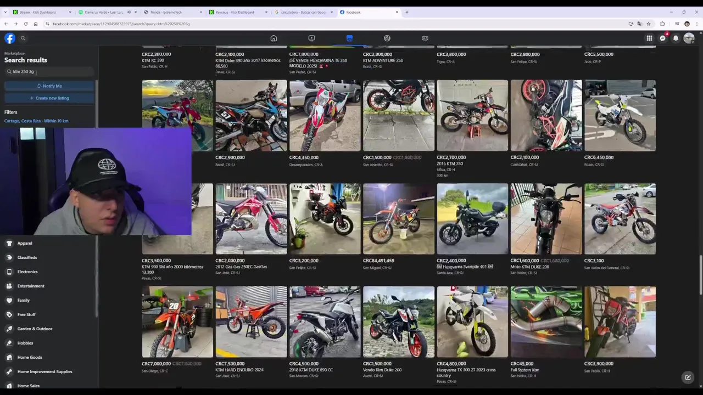Select the Electronics category
This screenshot has width=703, height=395.
(27, 272)
